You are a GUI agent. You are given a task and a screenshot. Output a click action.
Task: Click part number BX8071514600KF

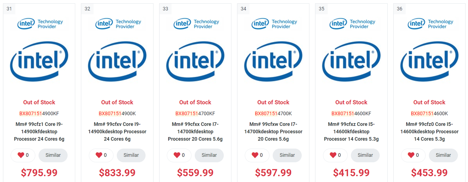(351, 114)
